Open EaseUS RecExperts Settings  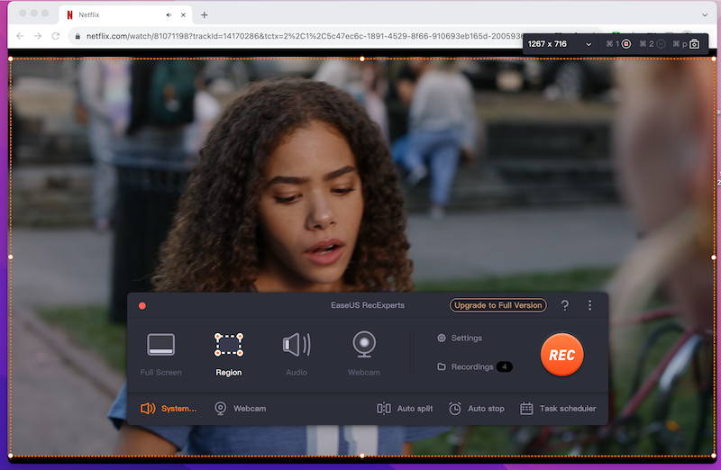click(460, 338)
